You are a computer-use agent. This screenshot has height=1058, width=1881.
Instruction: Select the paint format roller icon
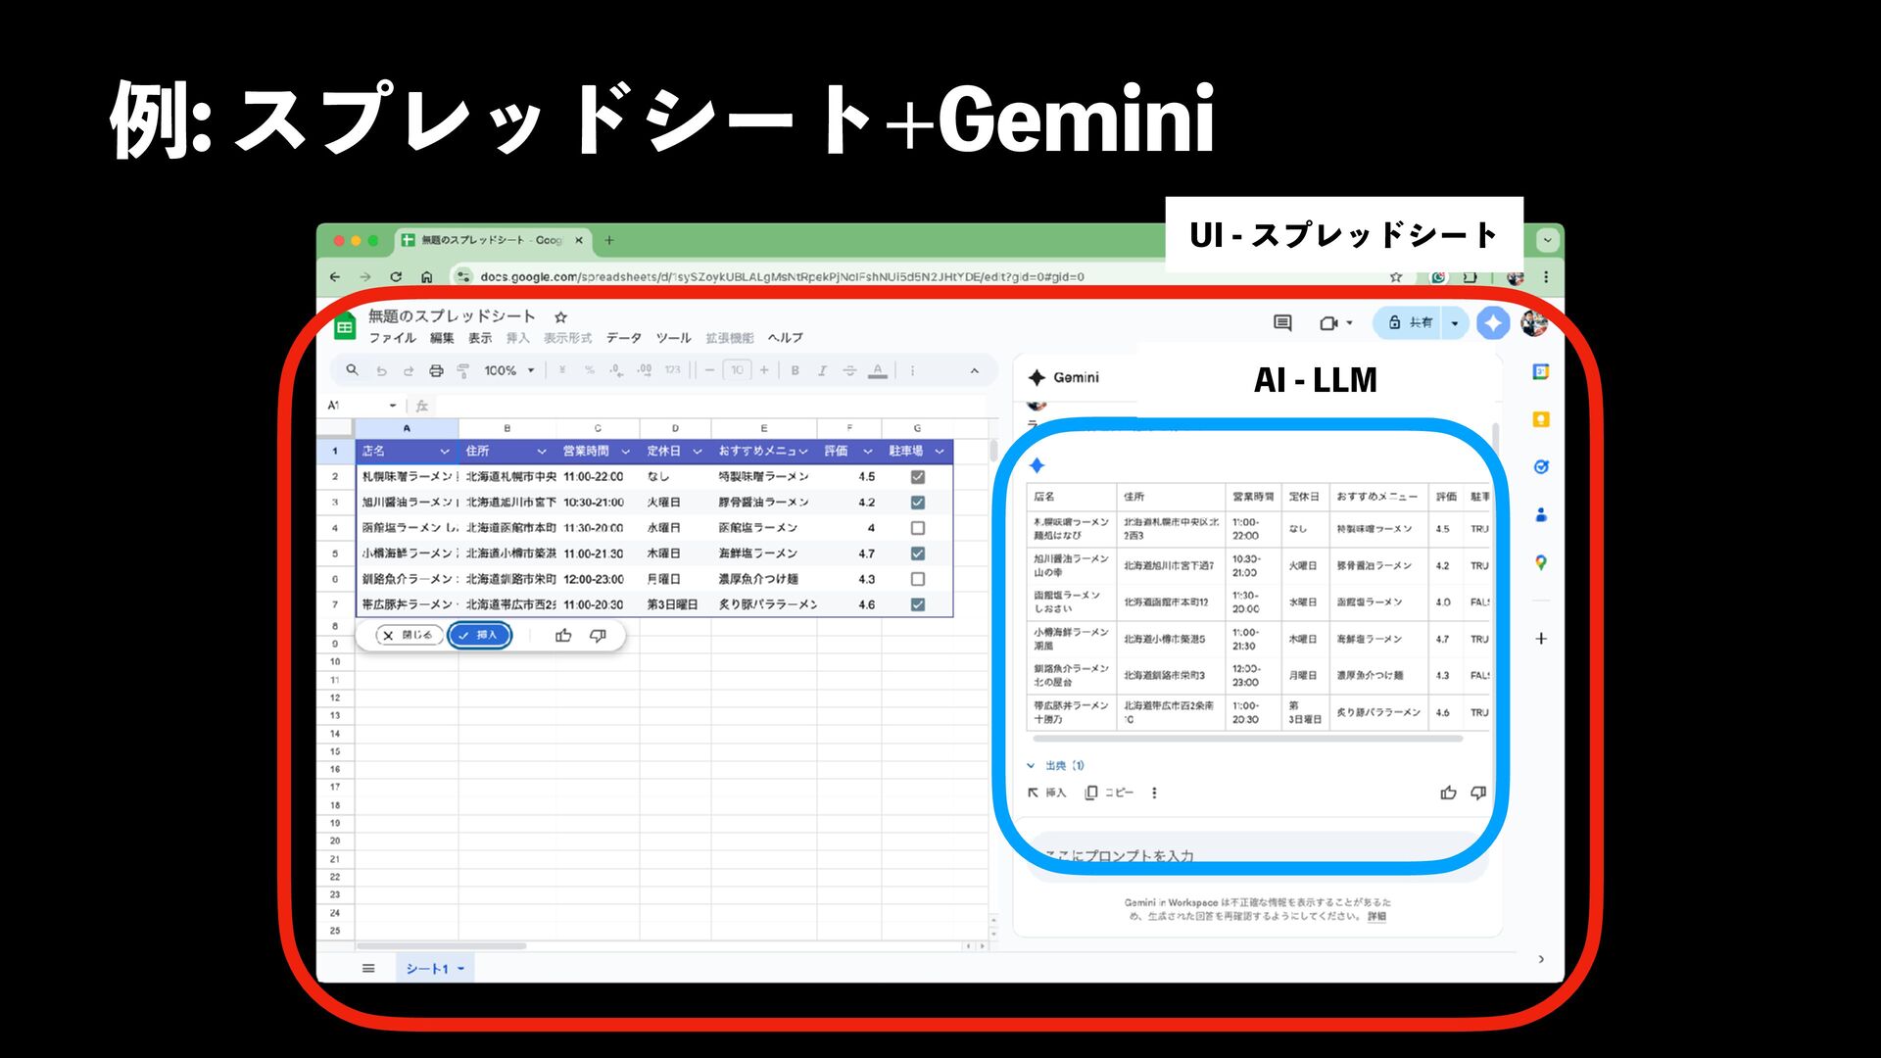pos(463,370)
